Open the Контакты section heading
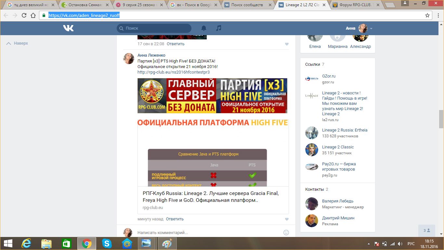444x250 pixels. tap(314, 189)
